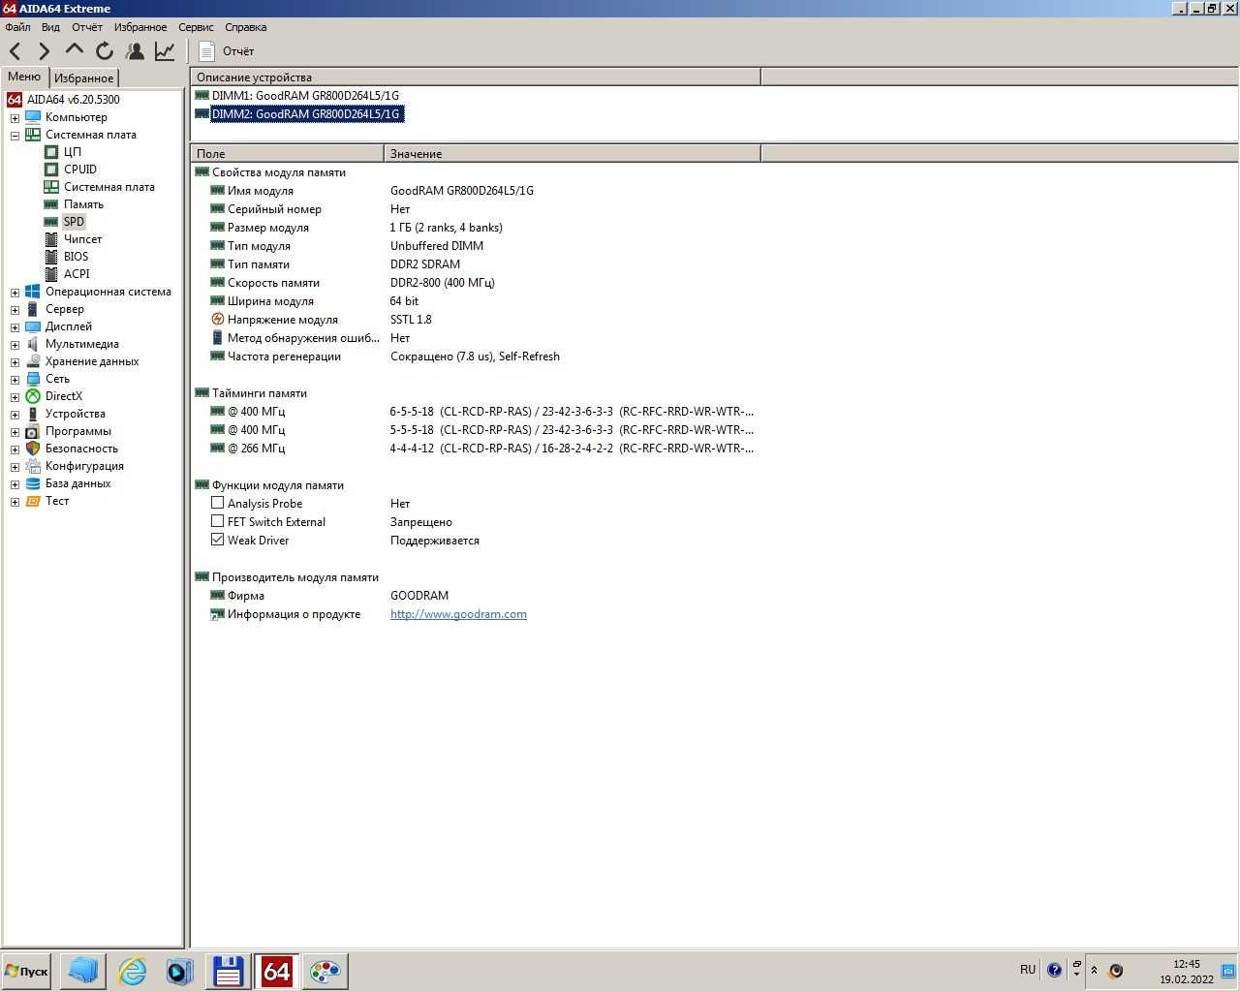Click the Тест tree icon
1240x992 pixels.
click(33, 501)
